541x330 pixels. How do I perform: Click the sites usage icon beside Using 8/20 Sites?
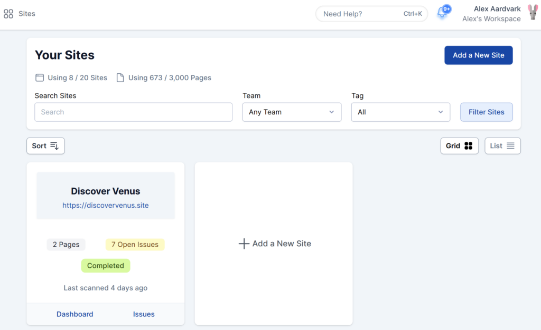click(40, 77)
